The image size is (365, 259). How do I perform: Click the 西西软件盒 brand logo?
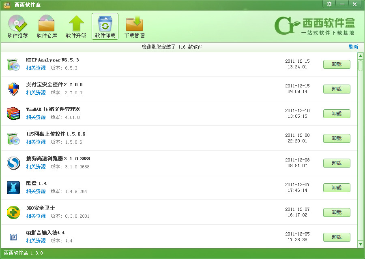click(314, 25)
